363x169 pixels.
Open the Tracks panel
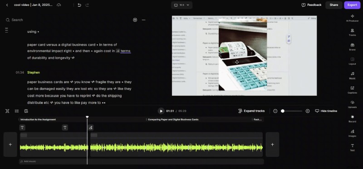[x=353, y=32]
